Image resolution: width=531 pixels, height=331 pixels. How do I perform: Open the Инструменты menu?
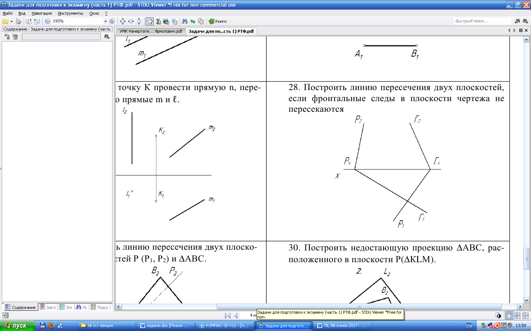70,13
